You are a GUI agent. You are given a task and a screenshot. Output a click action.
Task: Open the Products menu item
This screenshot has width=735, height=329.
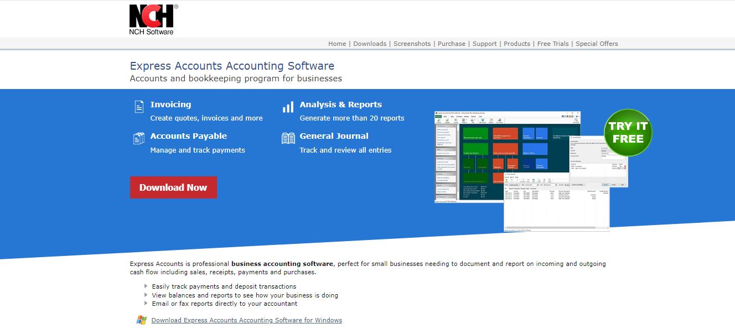point(517,44)
